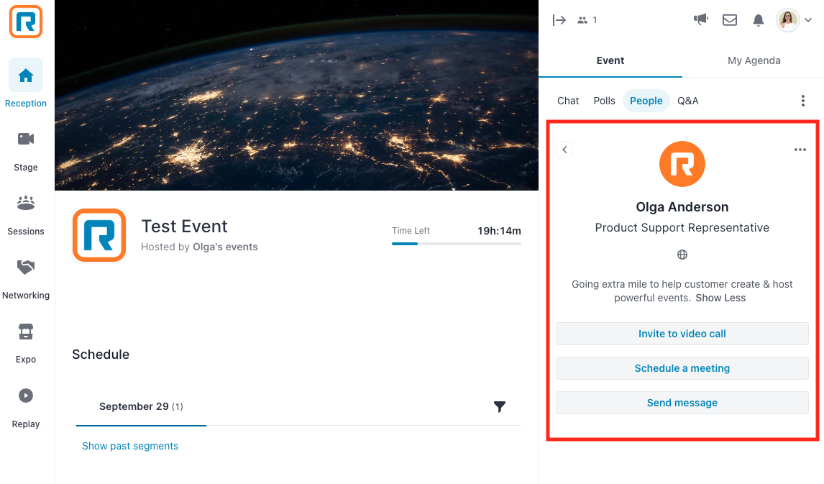Viewport: 824px width, 484px height.
Task: Open the schedule filter funnel icon
Action: click(500, 407)
